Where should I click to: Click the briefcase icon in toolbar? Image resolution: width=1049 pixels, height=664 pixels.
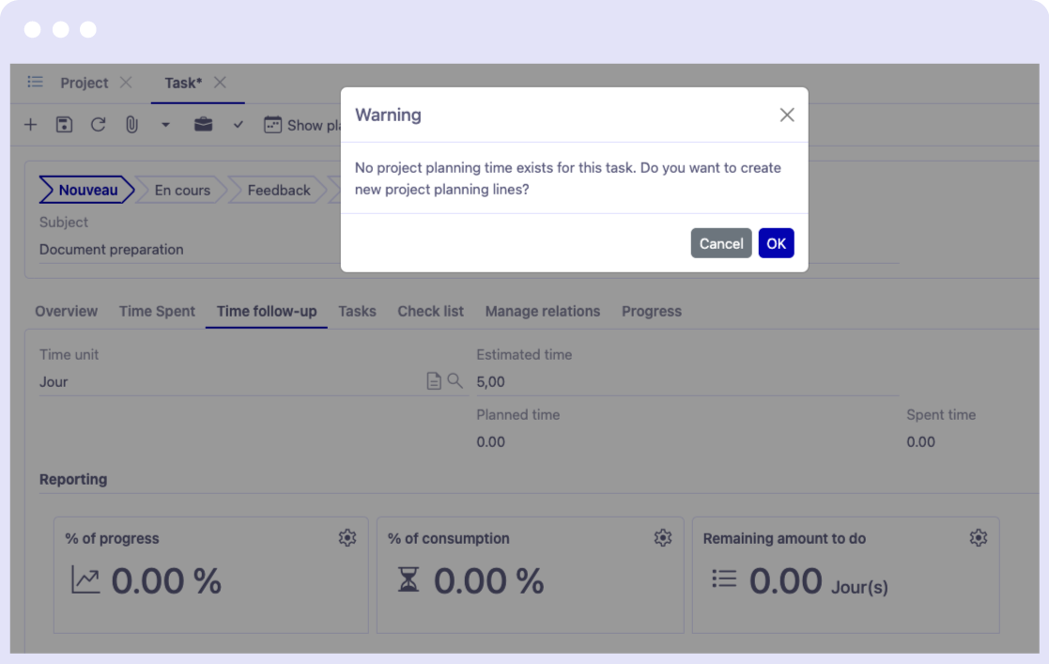[203, 125]
